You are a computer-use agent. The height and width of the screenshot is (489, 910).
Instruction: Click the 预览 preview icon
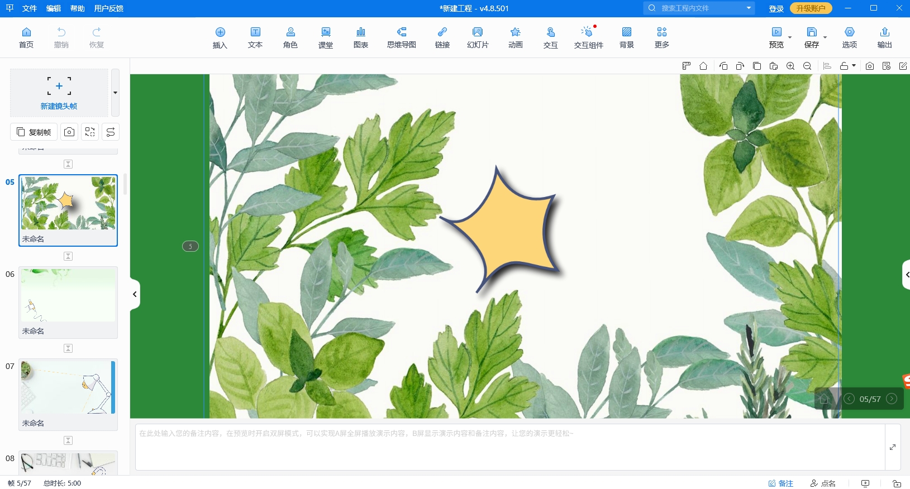coord(776,37)
